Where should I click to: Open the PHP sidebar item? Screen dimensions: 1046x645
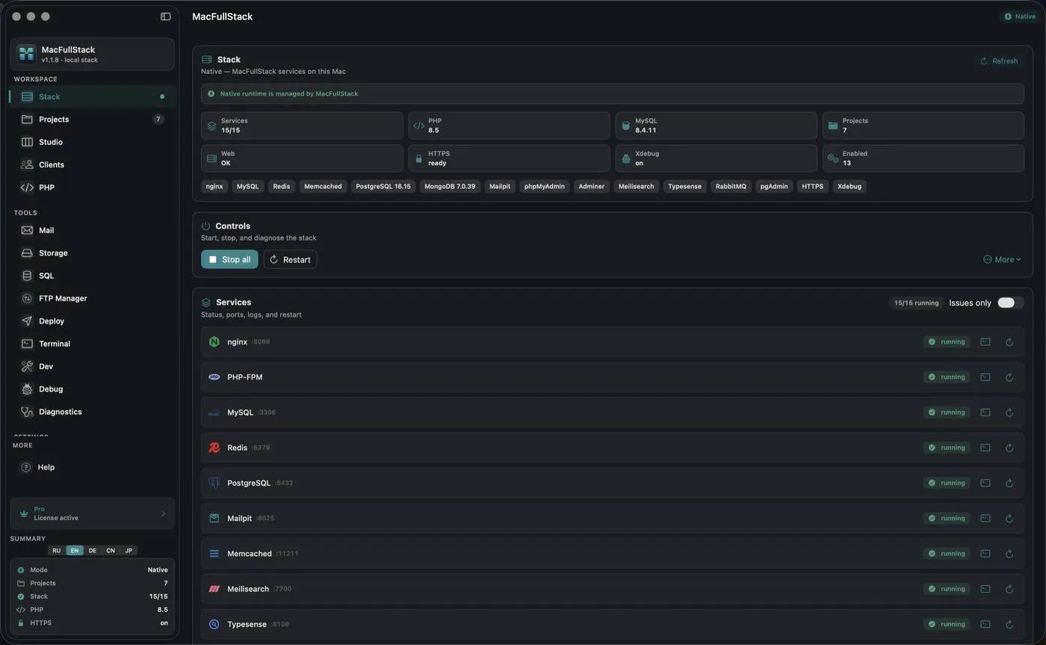93,188
